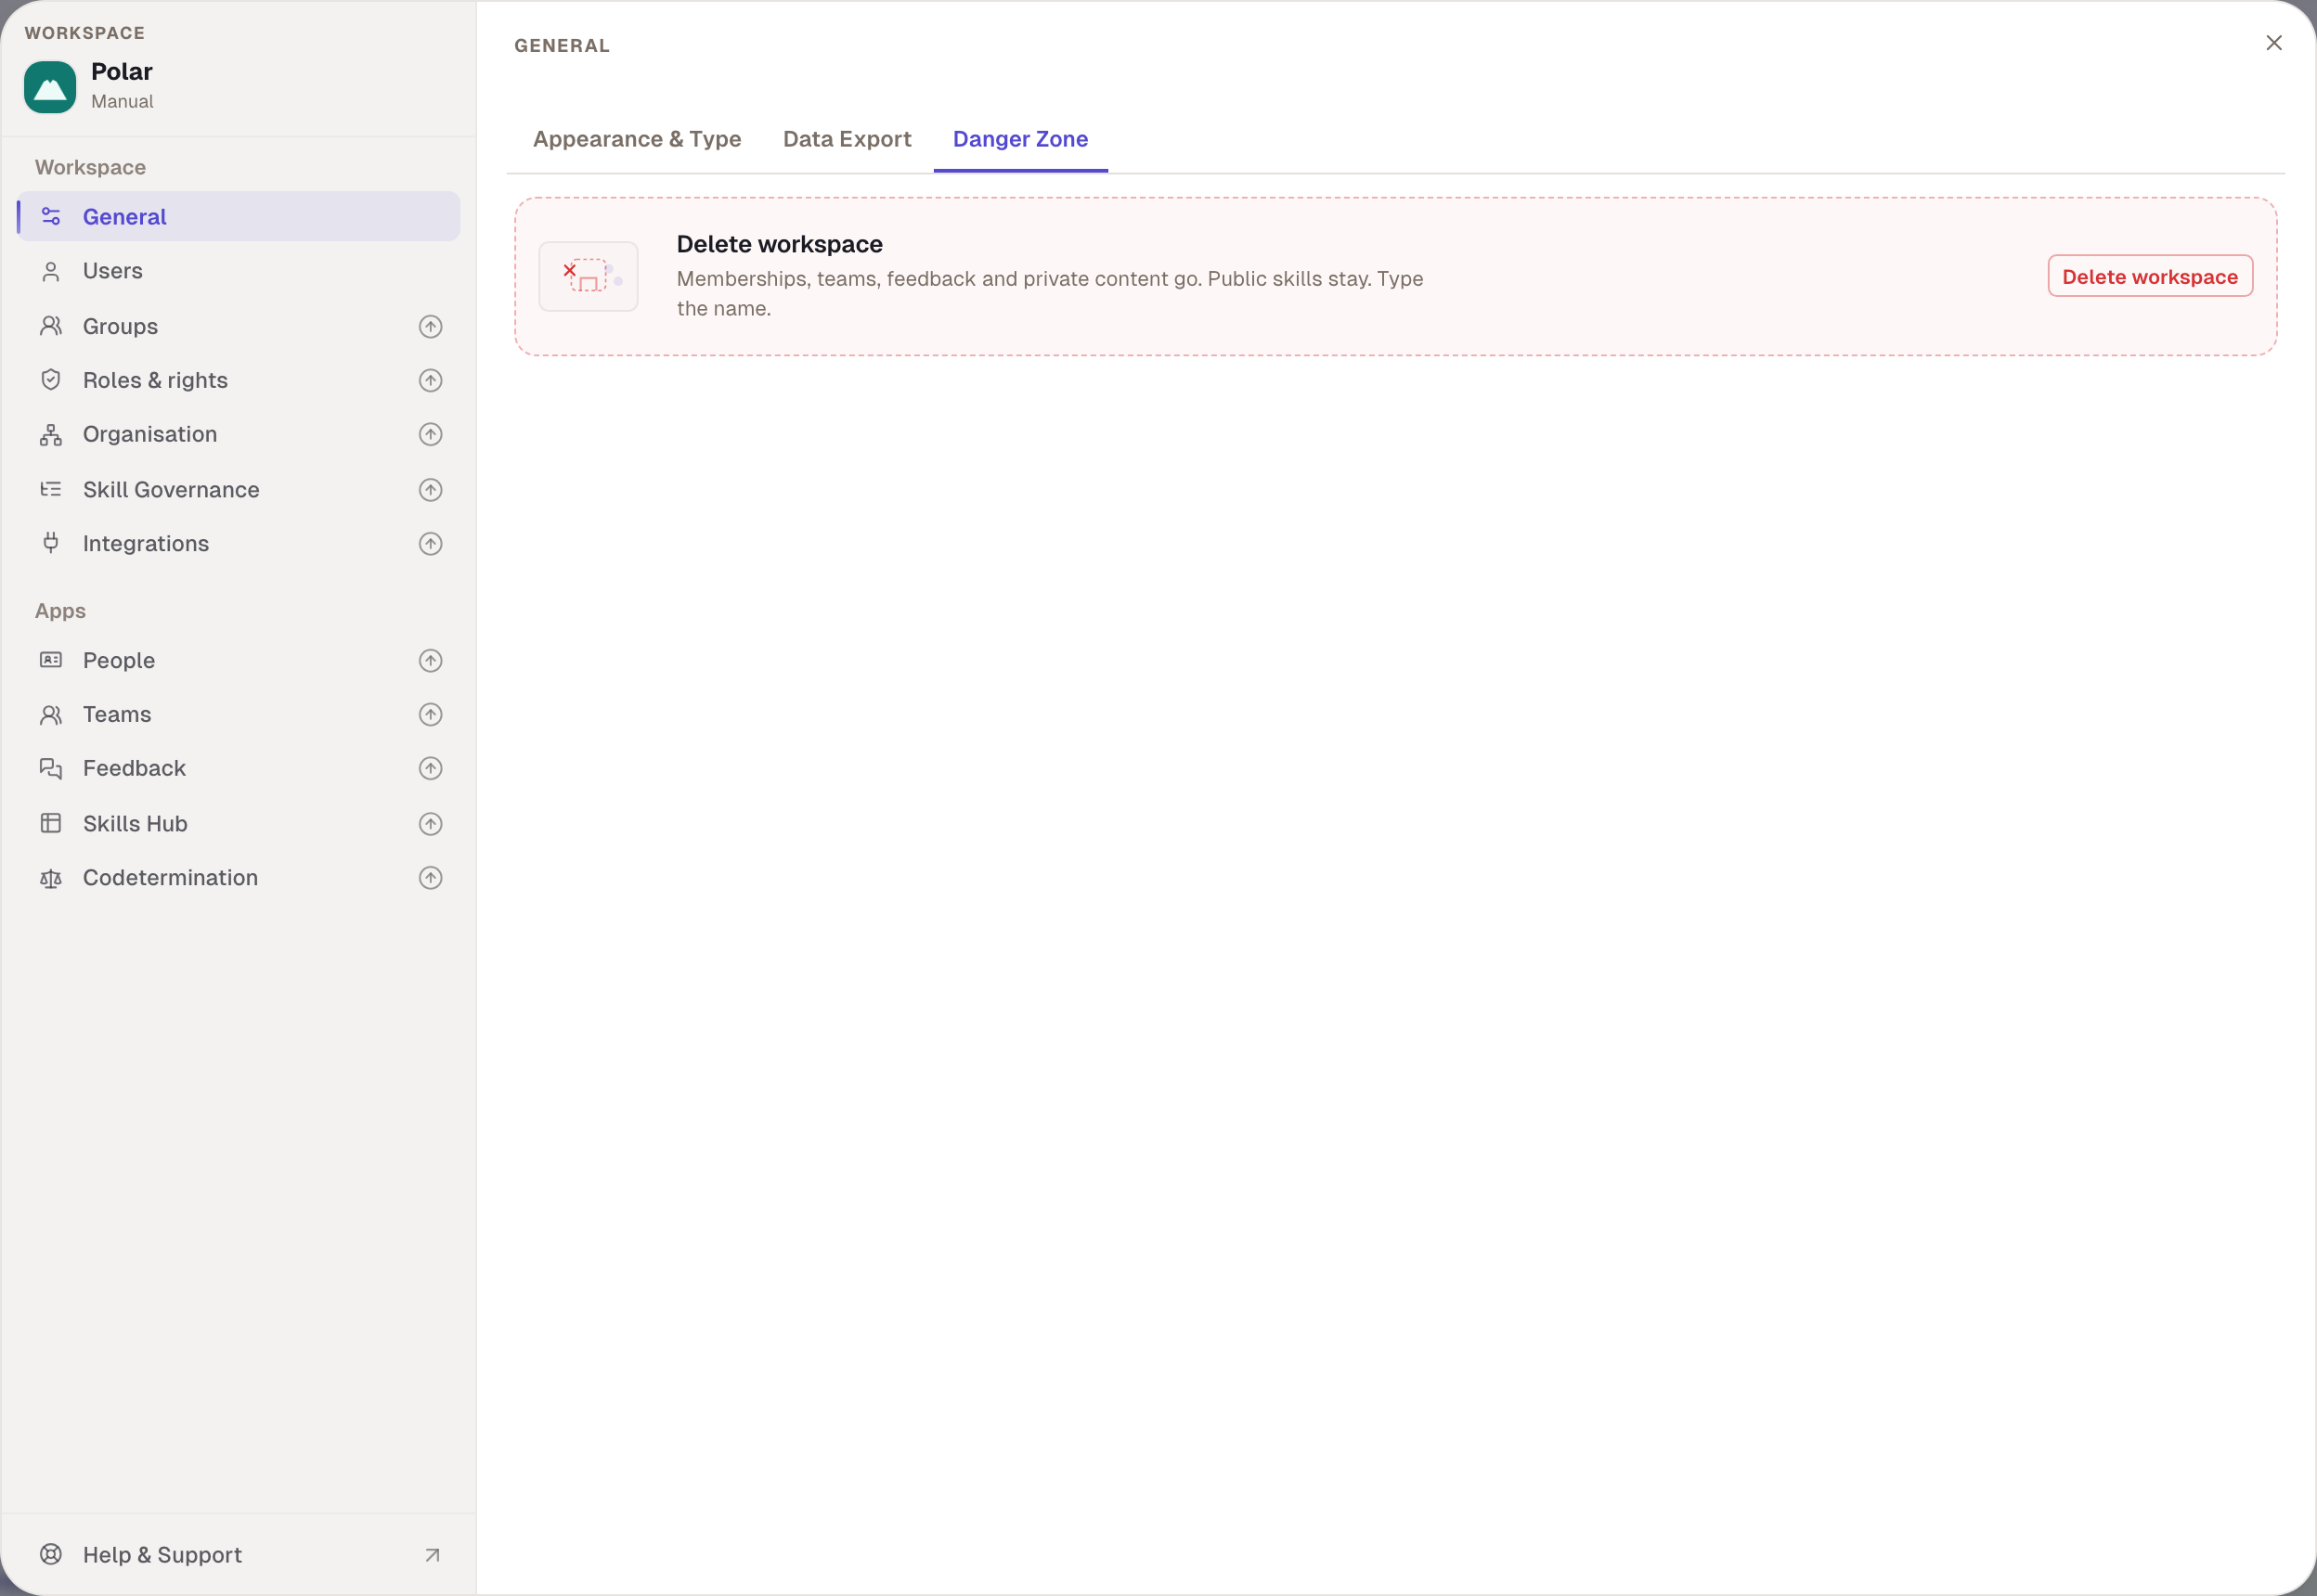The width and height of the screenshot is (2317, 1596).
Task: Click the upgrade arrow next to Groups
Action: [x=430, y=326]
